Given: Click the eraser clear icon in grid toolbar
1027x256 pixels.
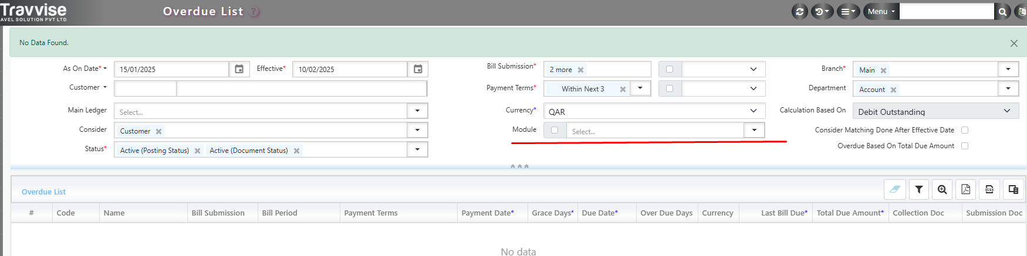Looking at the screenshot, I should tap(895, 189).
